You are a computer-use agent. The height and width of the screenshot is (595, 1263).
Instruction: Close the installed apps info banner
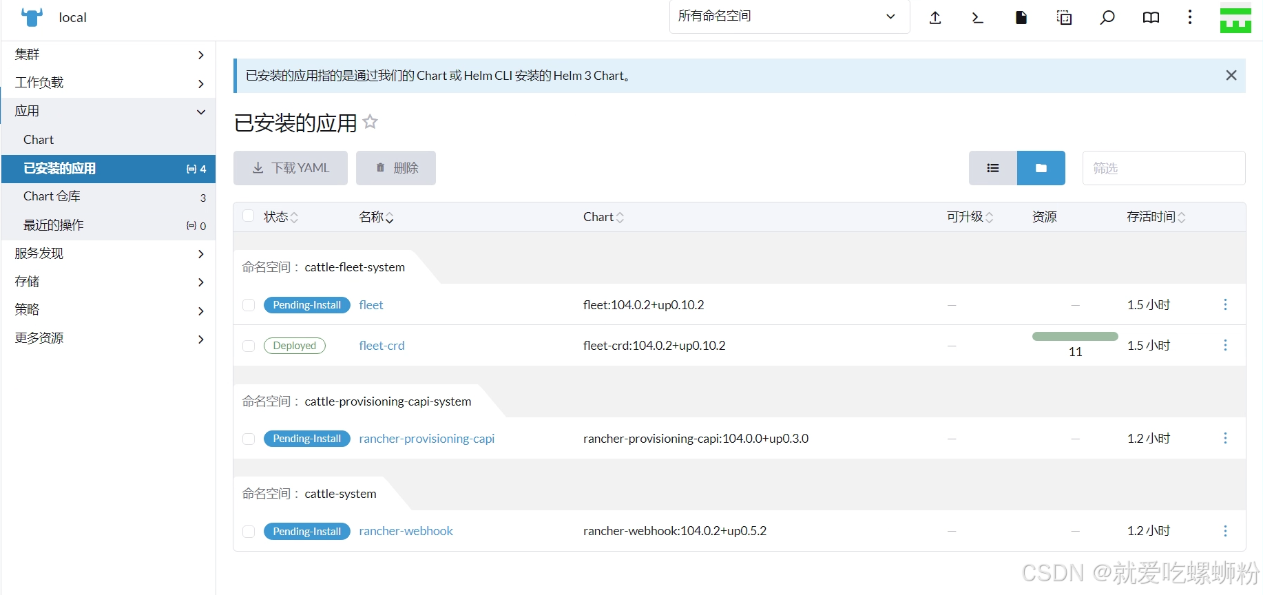pyautogui.click(x=1231, y=75)
